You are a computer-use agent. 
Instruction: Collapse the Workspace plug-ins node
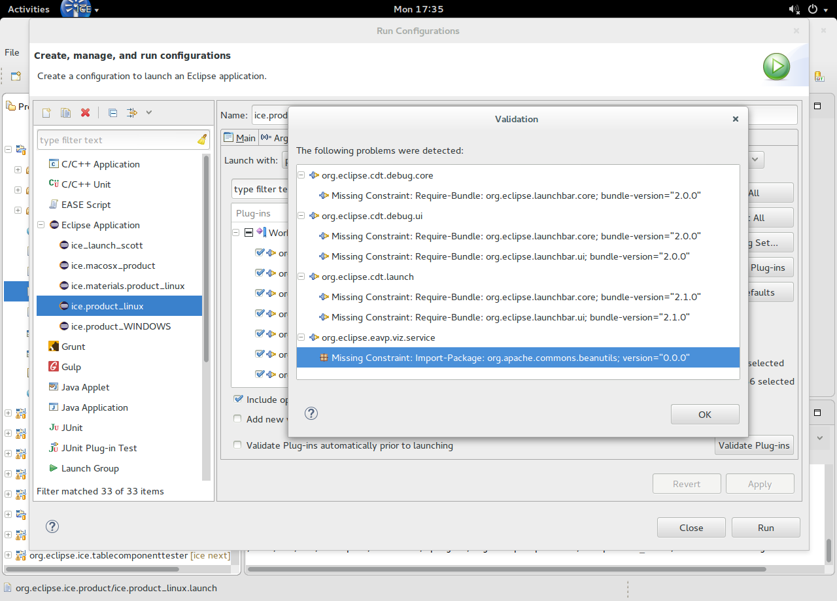[x=235, y=233]
